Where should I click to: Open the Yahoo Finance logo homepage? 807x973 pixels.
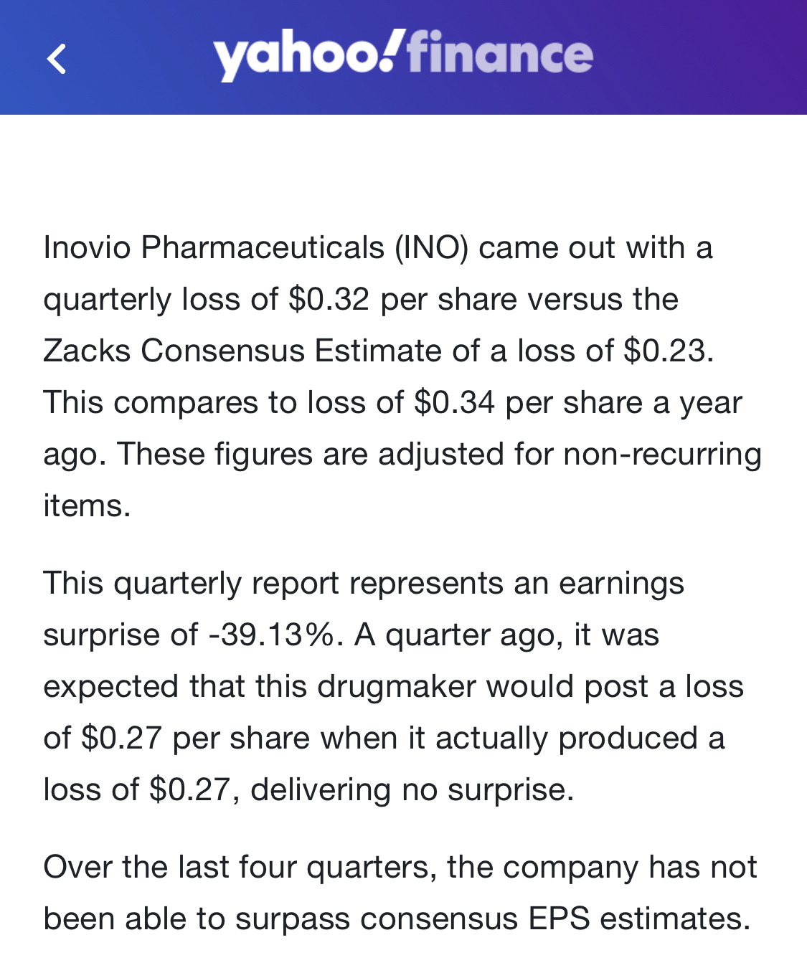coord(403,55)
